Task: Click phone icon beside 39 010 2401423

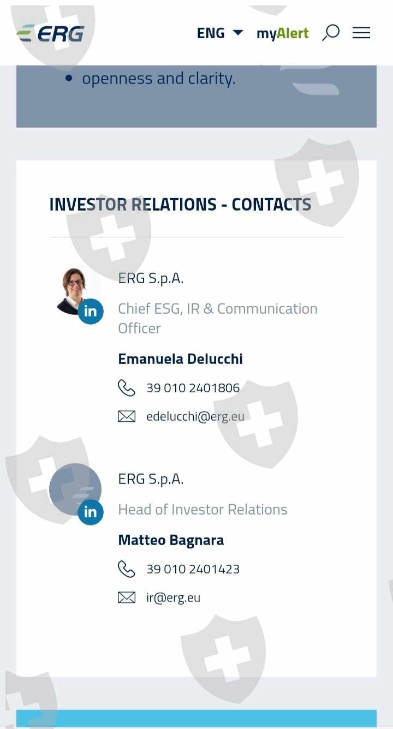Action: click(127, 569)
